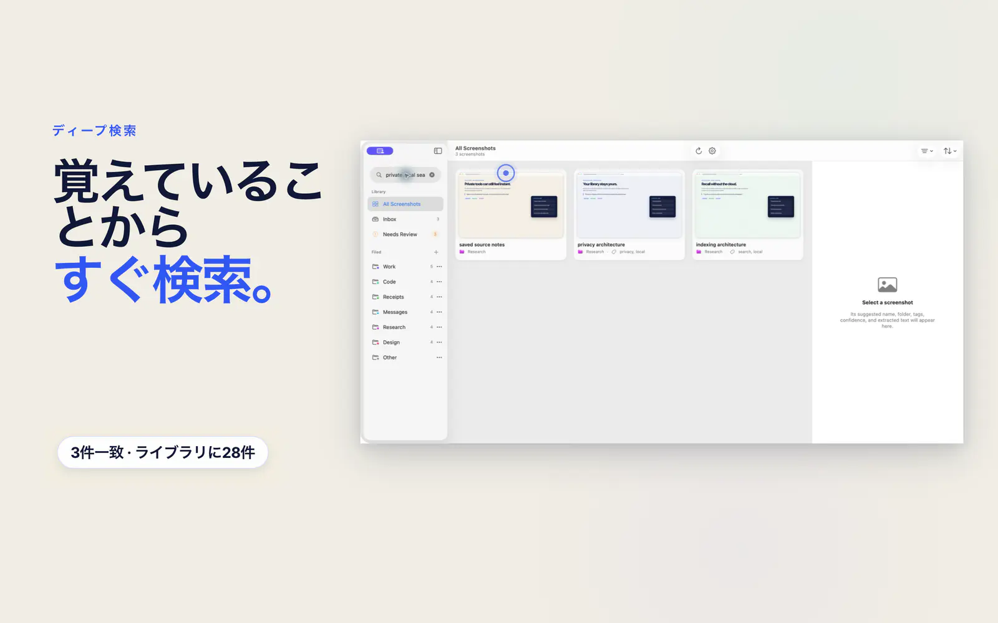Click the Receipts folder icon

tap(375, 297)
